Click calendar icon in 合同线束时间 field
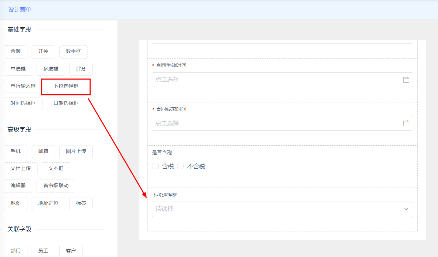Viewport: 438px width, 257px height. click(x=406, y=123)
